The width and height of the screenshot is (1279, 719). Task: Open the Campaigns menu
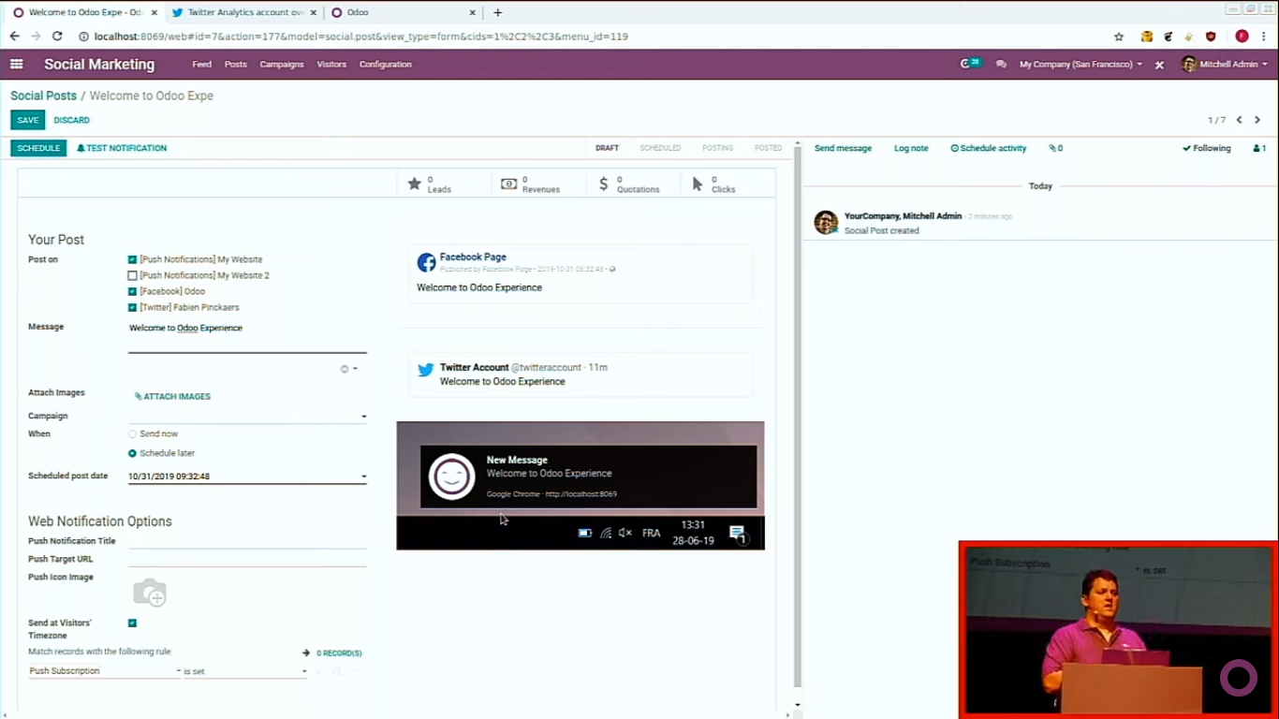click(282, 65)
